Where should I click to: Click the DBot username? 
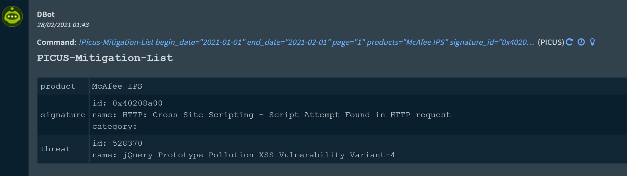(x=45, y=14)
